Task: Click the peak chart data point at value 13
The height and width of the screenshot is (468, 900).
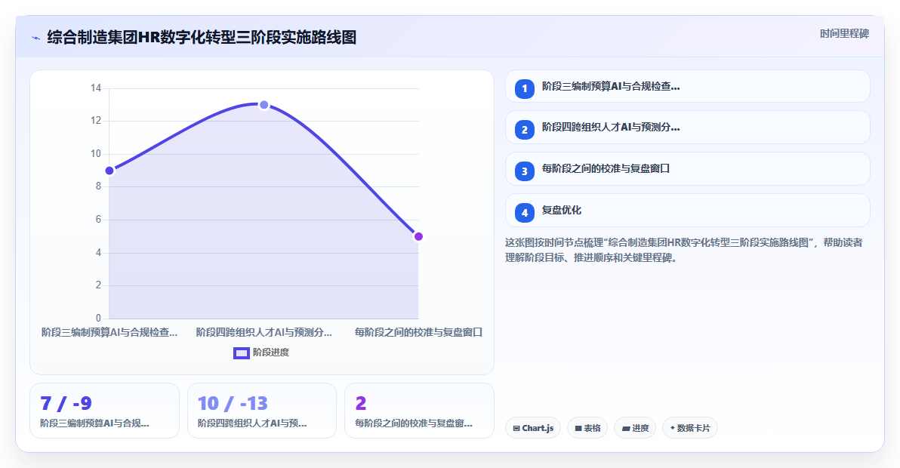Action: point(264,105)
